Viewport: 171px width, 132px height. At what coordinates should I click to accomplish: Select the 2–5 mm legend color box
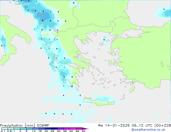click(23, 128)
